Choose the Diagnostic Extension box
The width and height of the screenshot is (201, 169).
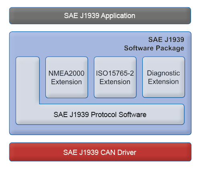[164, 77]
